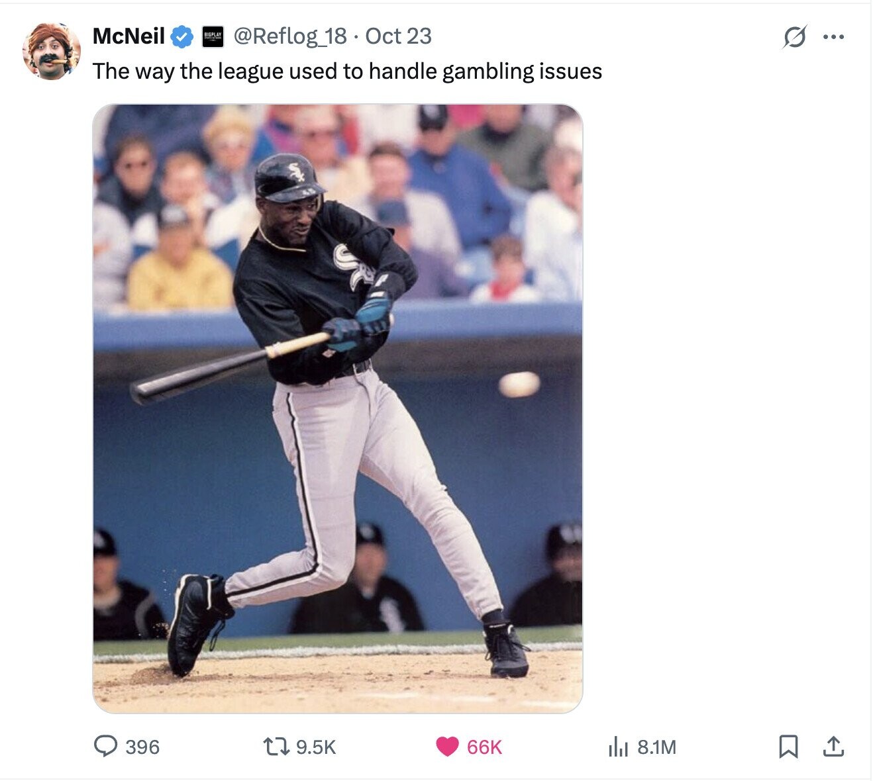Open the Grok slash-circle icon
This screenshot has height=781, width=873.
794,37
